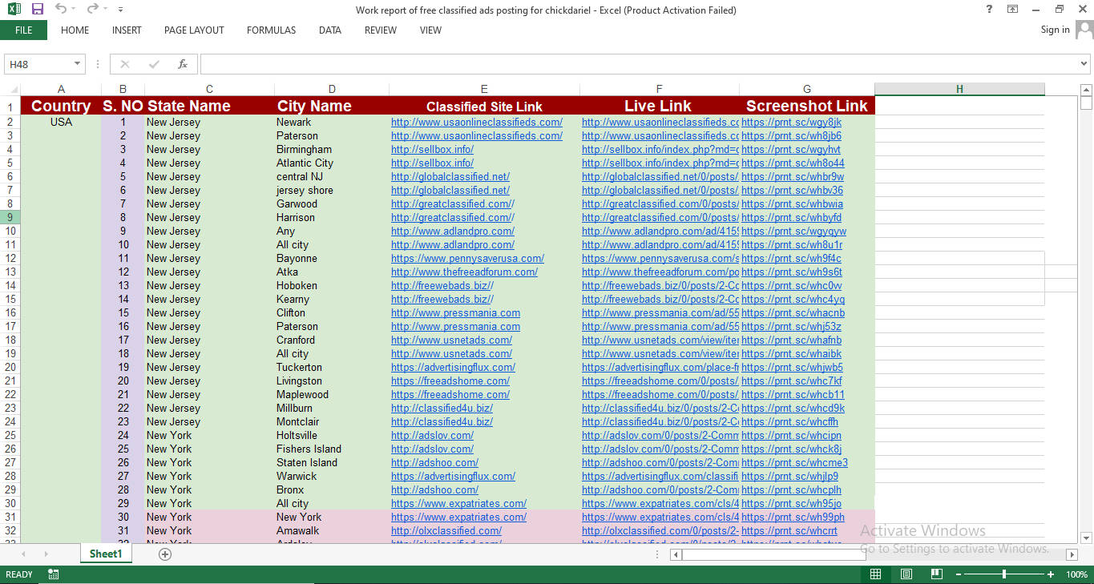
Task: Select Normal view in the status bar
Action: pyautogui.click(x=875, y=574)
